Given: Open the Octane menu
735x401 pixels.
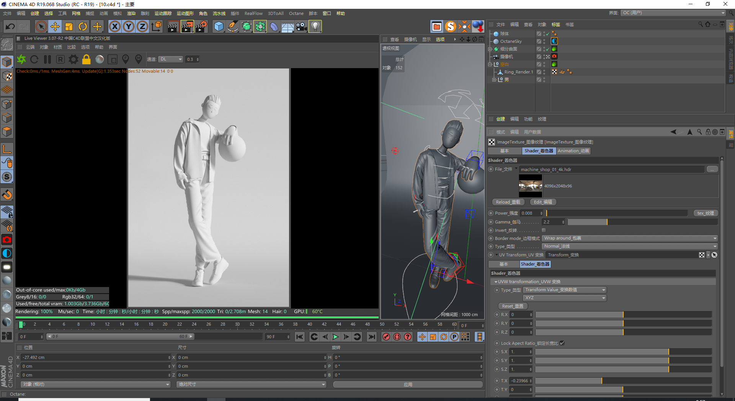Looking at the screenshot, I should pos(296,13).
